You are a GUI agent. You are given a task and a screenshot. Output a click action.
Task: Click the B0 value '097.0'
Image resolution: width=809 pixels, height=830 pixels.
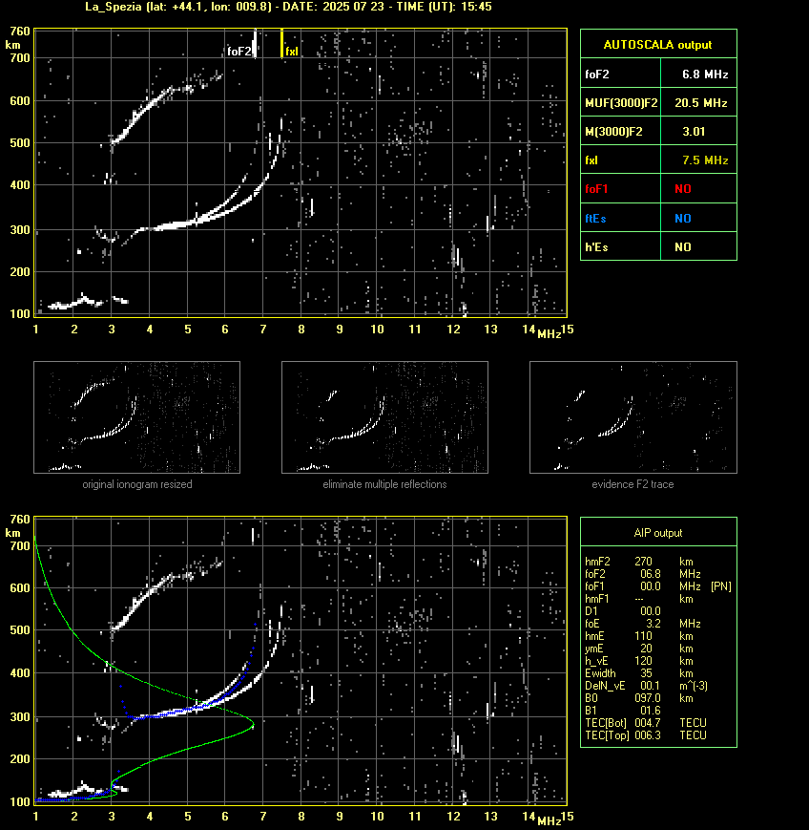[648, 698]
